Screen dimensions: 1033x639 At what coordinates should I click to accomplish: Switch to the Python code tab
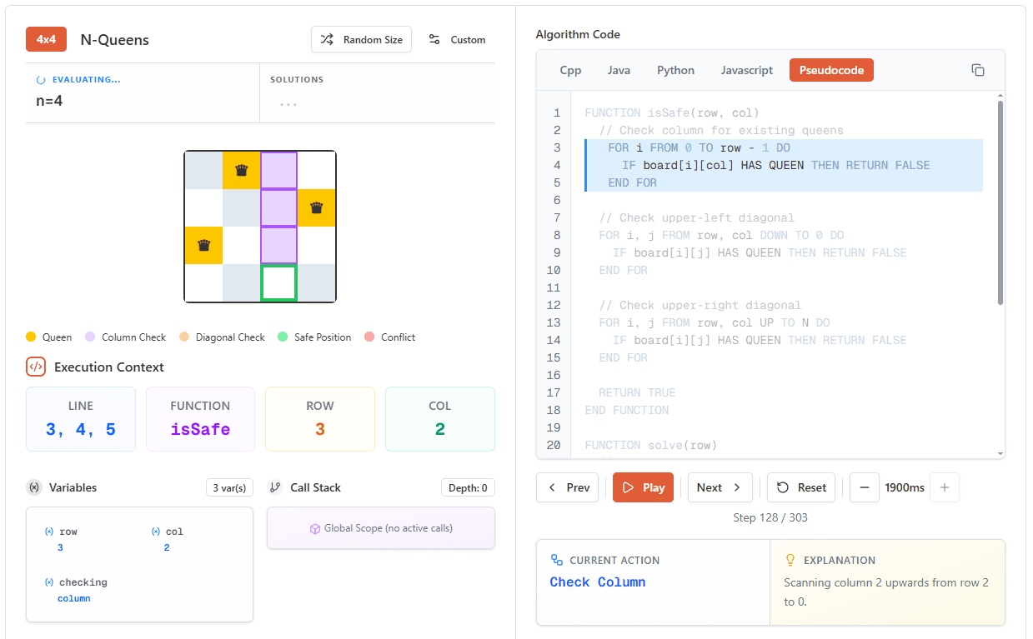tap(675, 70)
